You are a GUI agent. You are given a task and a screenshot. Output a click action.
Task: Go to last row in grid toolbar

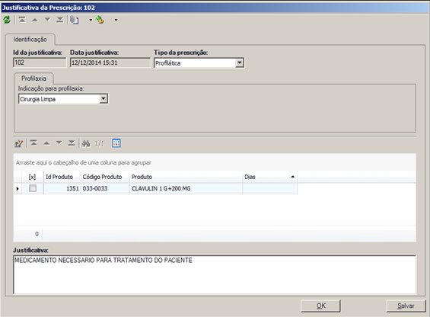point(72,143)
